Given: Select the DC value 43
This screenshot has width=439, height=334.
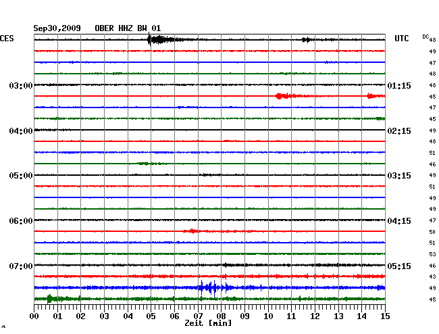Looking at the screenshot, I should pyautogui.click(x=432, y=277).
